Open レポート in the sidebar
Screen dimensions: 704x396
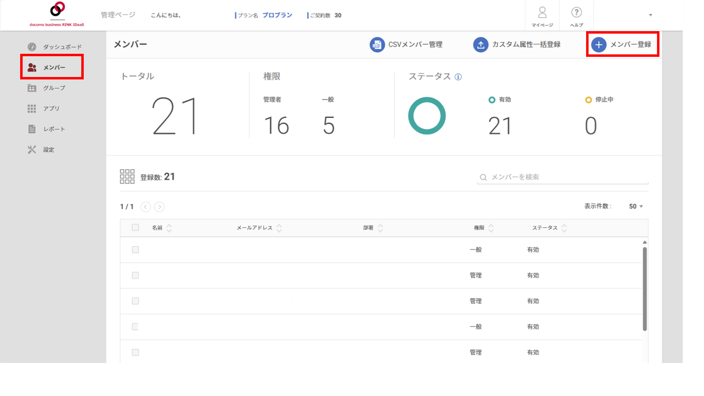54,130
